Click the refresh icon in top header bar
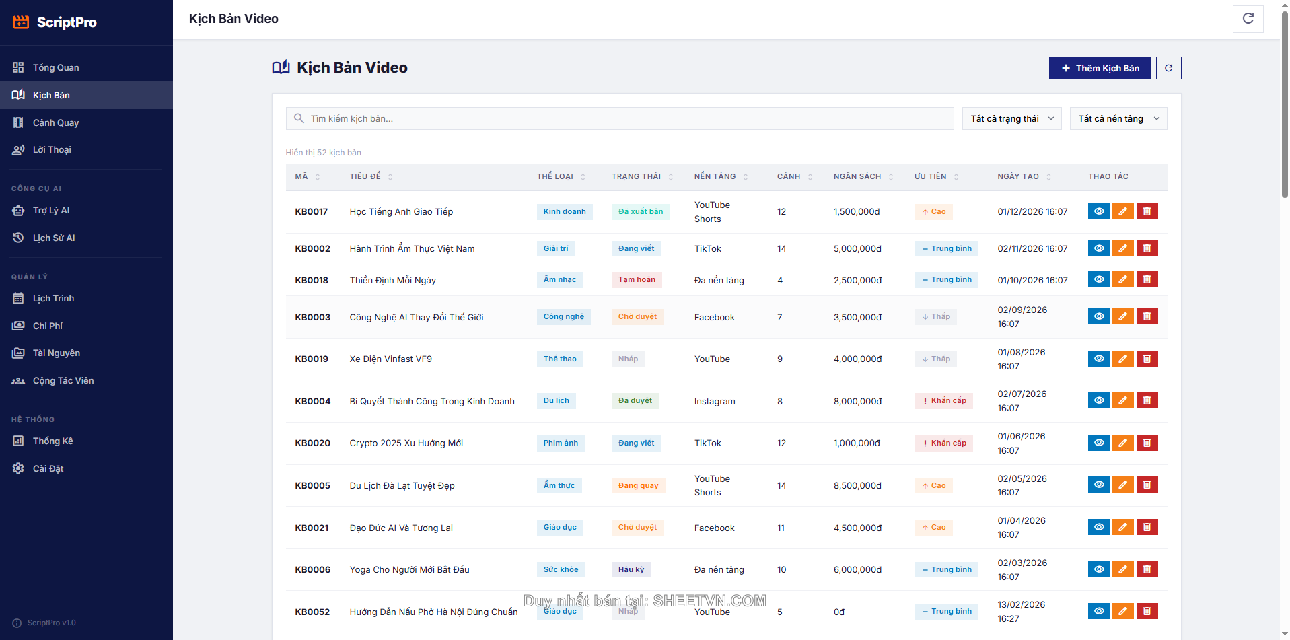The image size is (1290, 640). pos(1248,19)
